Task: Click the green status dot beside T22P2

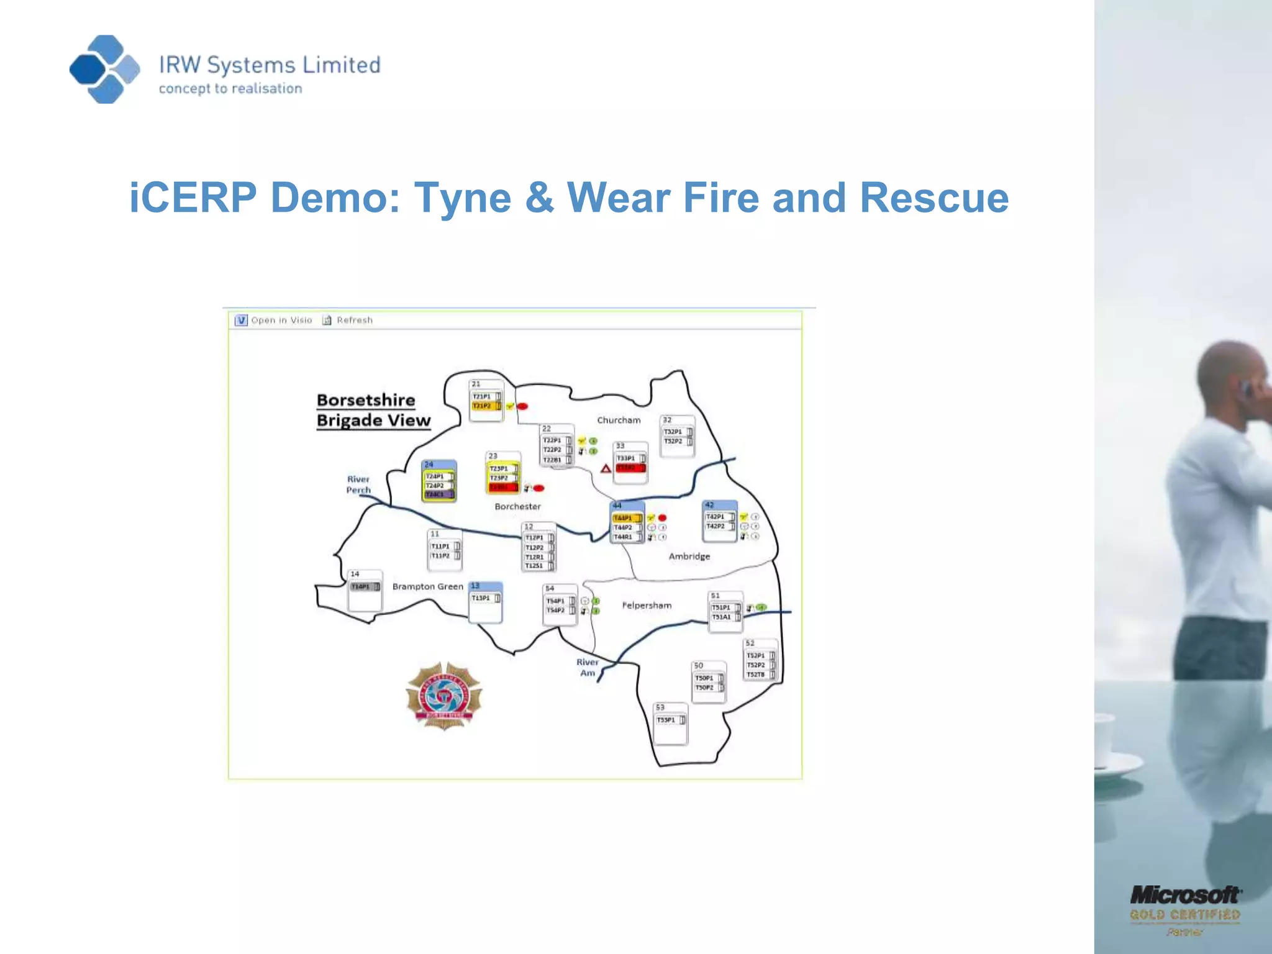Action: 593,451
